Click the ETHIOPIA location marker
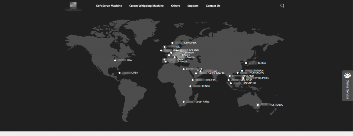The width and height of the screenshot is (353, 136). coord(192,80)
